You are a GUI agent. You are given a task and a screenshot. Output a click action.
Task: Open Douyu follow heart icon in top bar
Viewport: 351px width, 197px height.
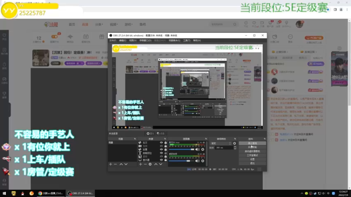tap(254, 23)
